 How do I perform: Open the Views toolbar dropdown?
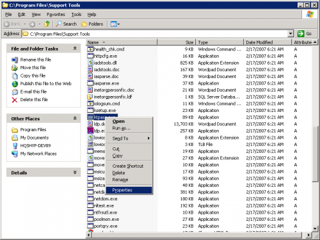[x=115, y=24]
